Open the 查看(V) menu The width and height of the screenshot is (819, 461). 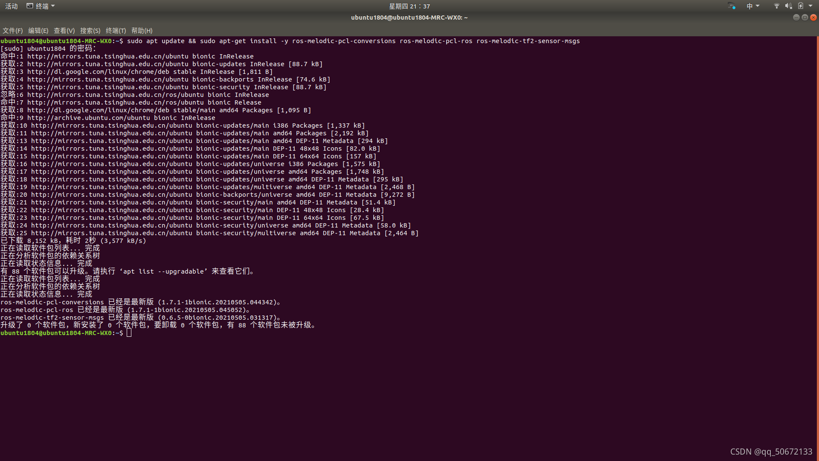tap(64, 31)
